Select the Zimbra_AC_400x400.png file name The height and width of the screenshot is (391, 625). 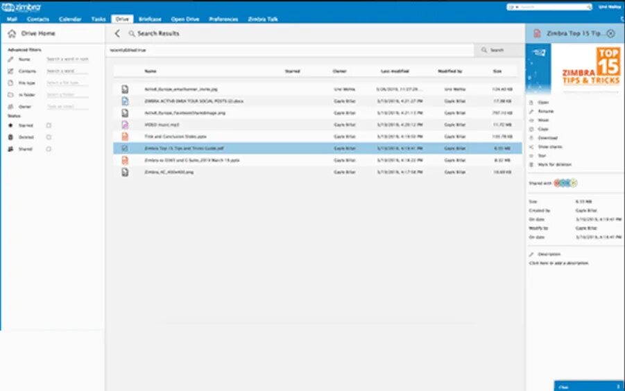click(169, 172)
